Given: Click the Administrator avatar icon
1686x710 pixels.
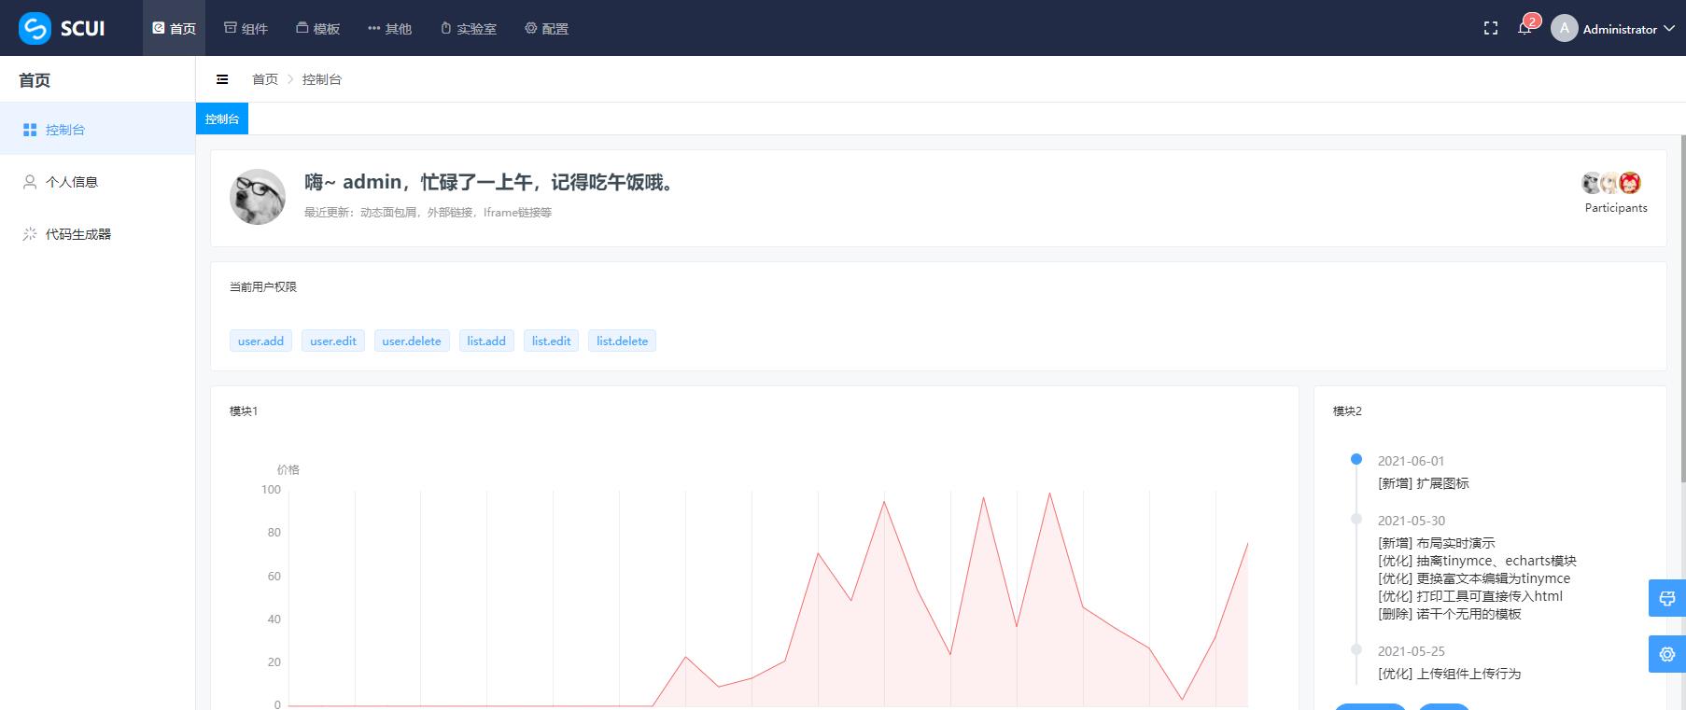Looking at the screenshot, I should point(1564,28).
